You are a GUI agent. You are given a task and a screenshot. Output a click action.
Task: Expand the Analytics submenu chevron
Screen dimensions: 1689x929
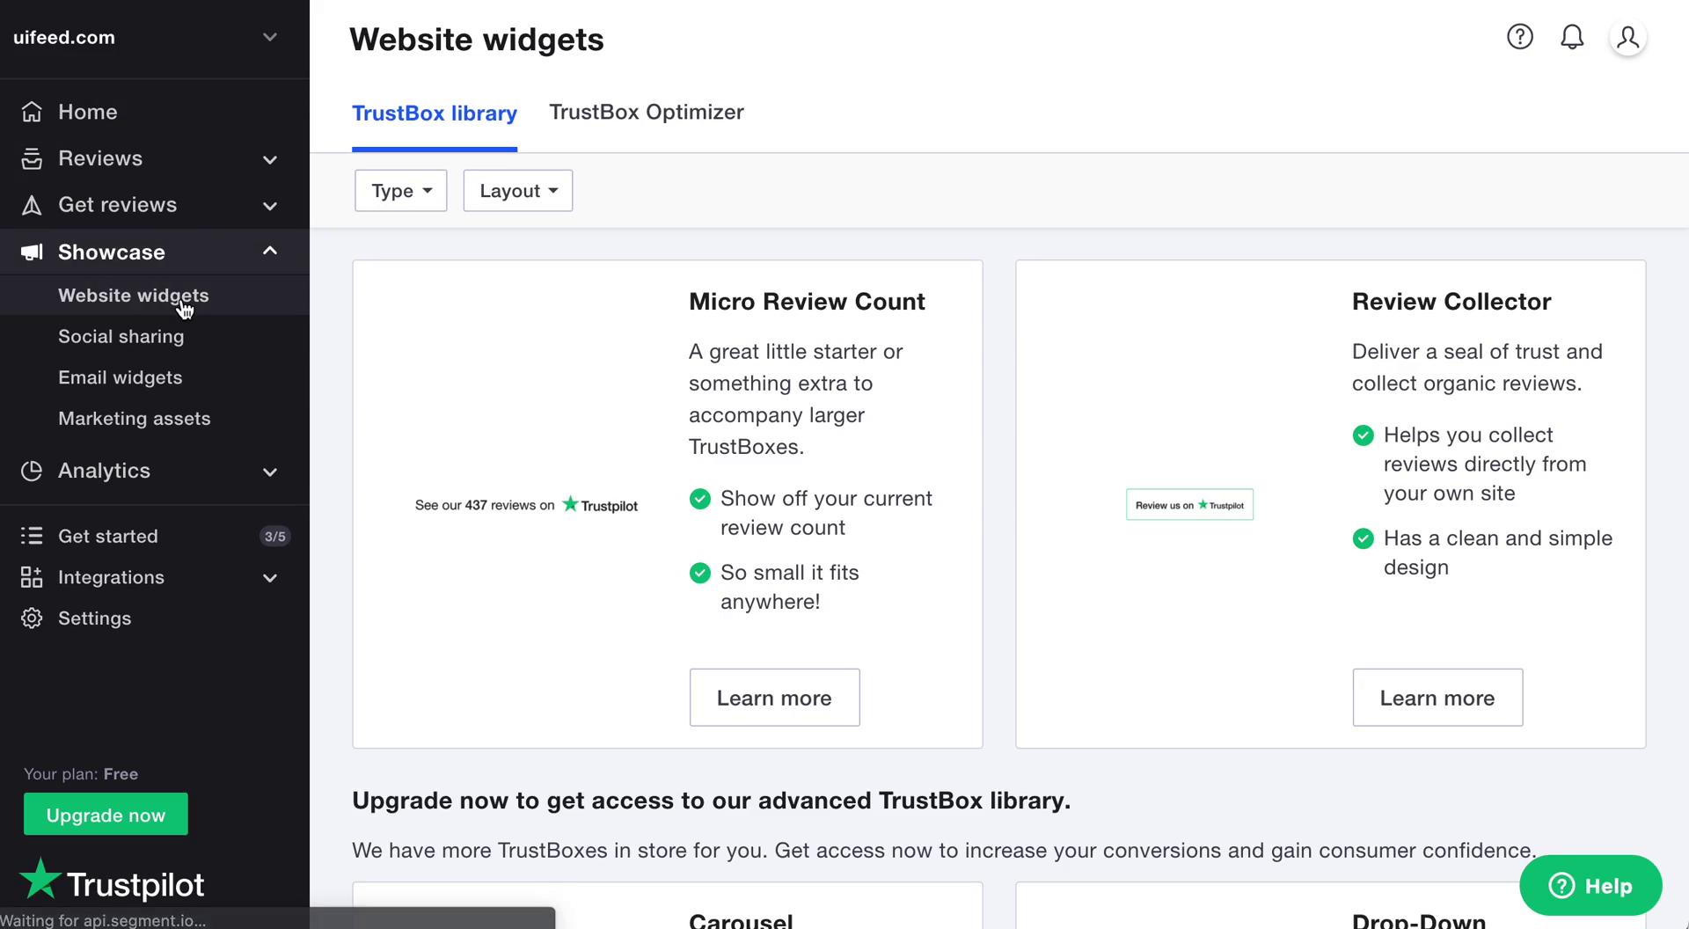(270, 472)
